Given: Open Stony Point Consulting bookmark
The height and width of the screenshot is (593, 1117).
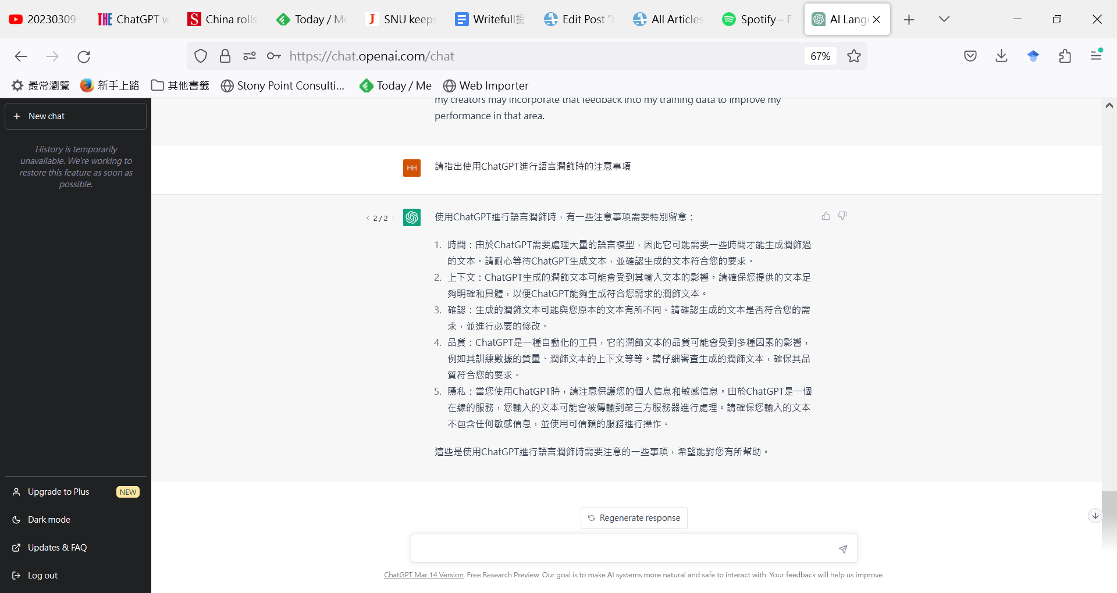Looking at the screenshot, I should pyautogui.click(x=283, y=85).
